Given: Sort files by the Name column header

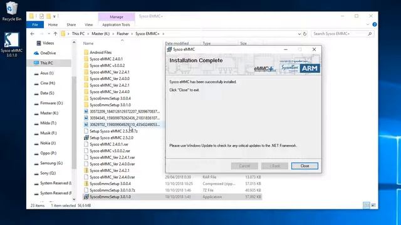Looking at the screenshot, I should (88, 43).
